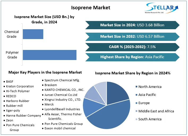
Task: Click the 'Highest Share by Region' banner
Action: 132,57
